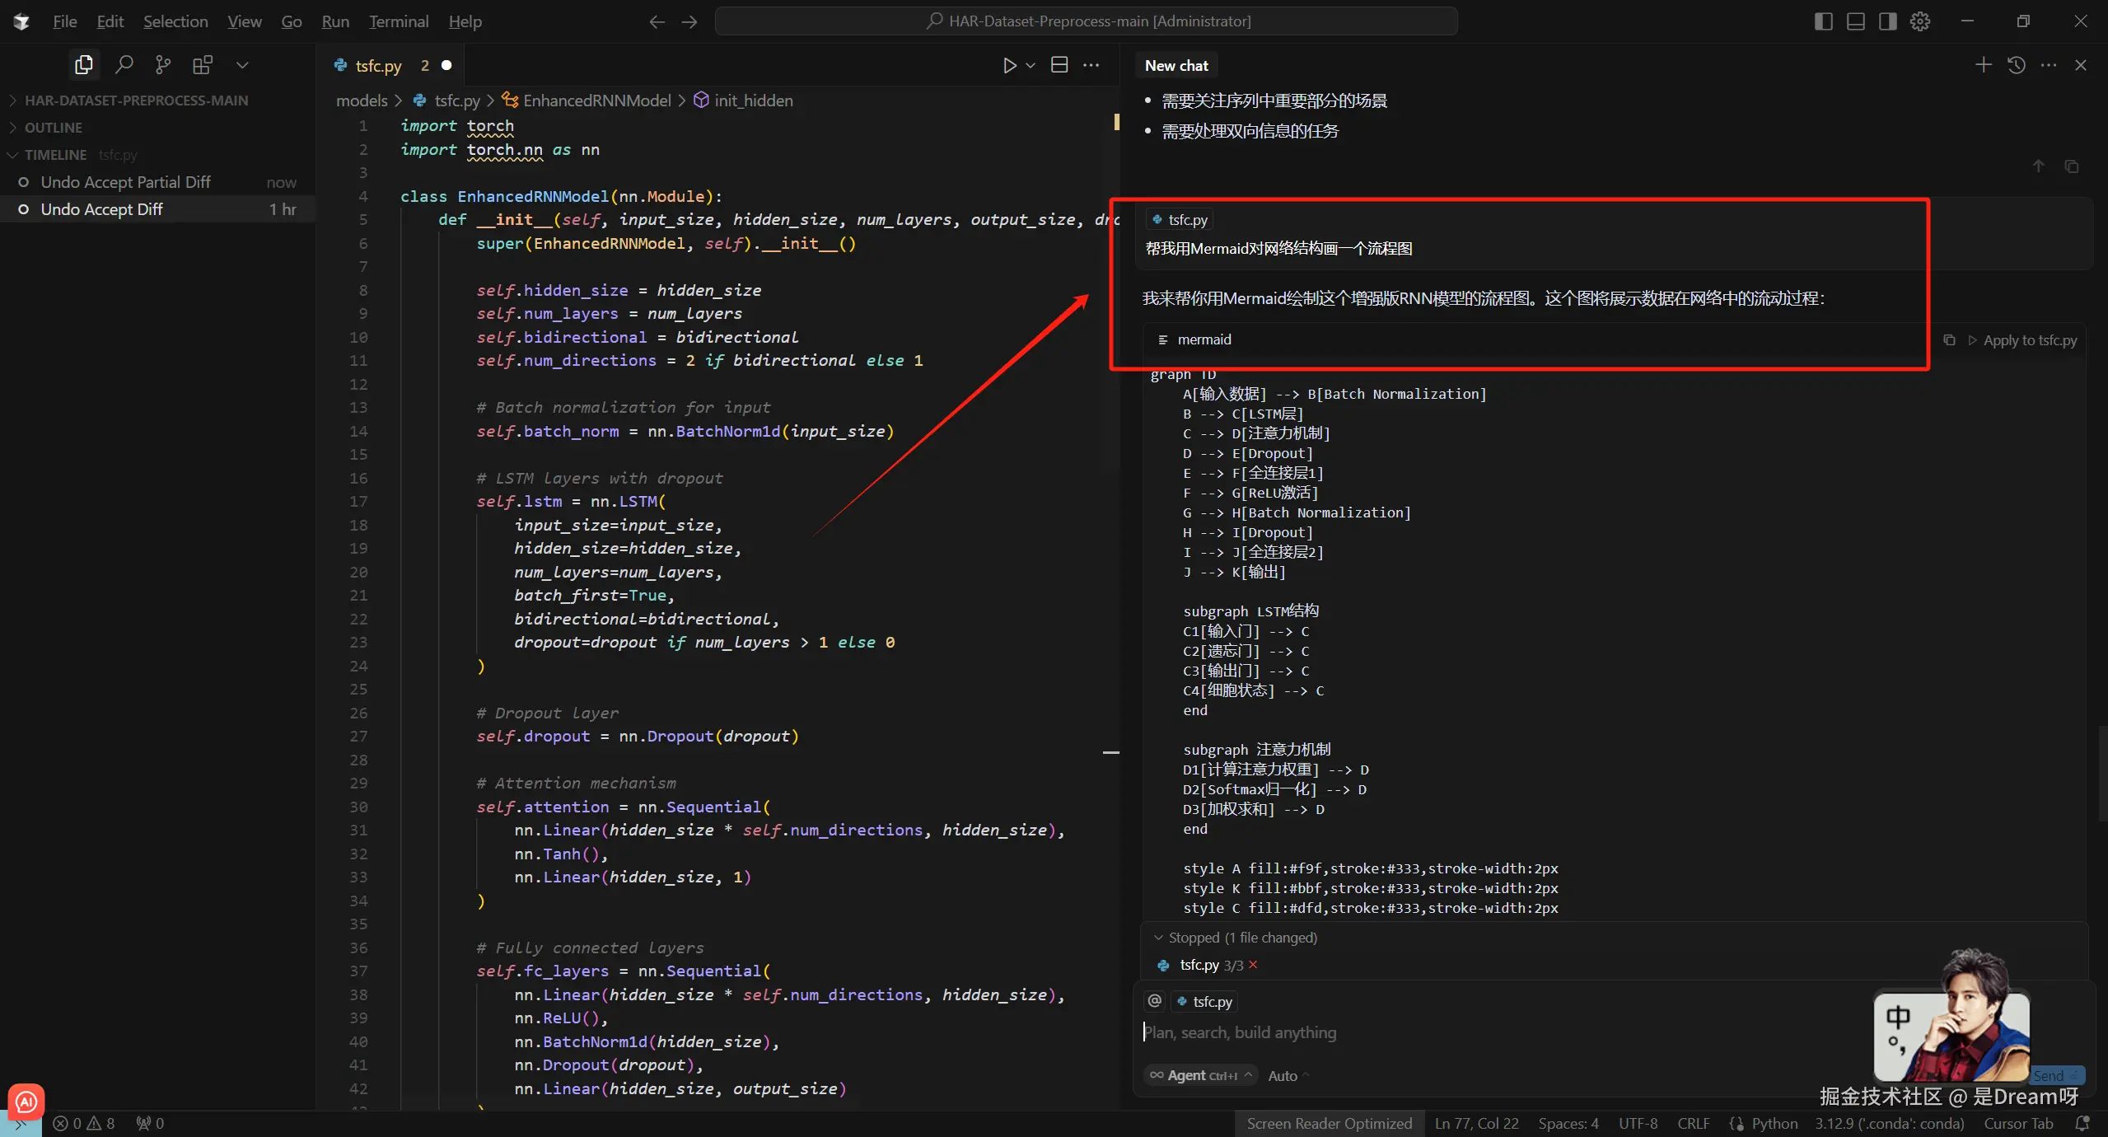Toggle the primary sidebar layout icon
Screen dimensions: 2108x1137
(x=1823, y=21)
